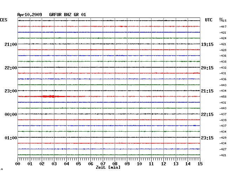228x173 pixels.
Task: Select the 01:00 CES time label
Action: tap(11, 138)
